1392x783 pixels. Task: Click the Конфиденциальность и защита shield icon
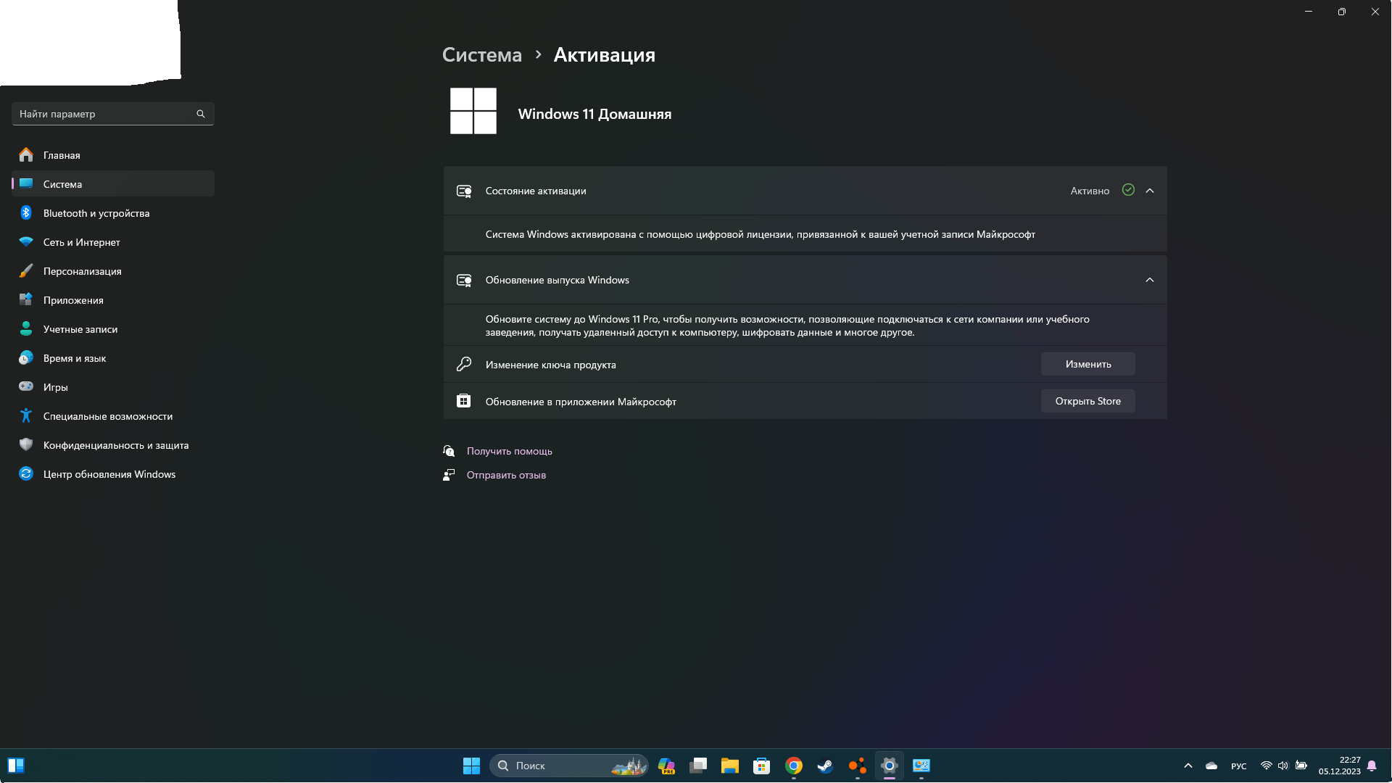pos(26,444)
